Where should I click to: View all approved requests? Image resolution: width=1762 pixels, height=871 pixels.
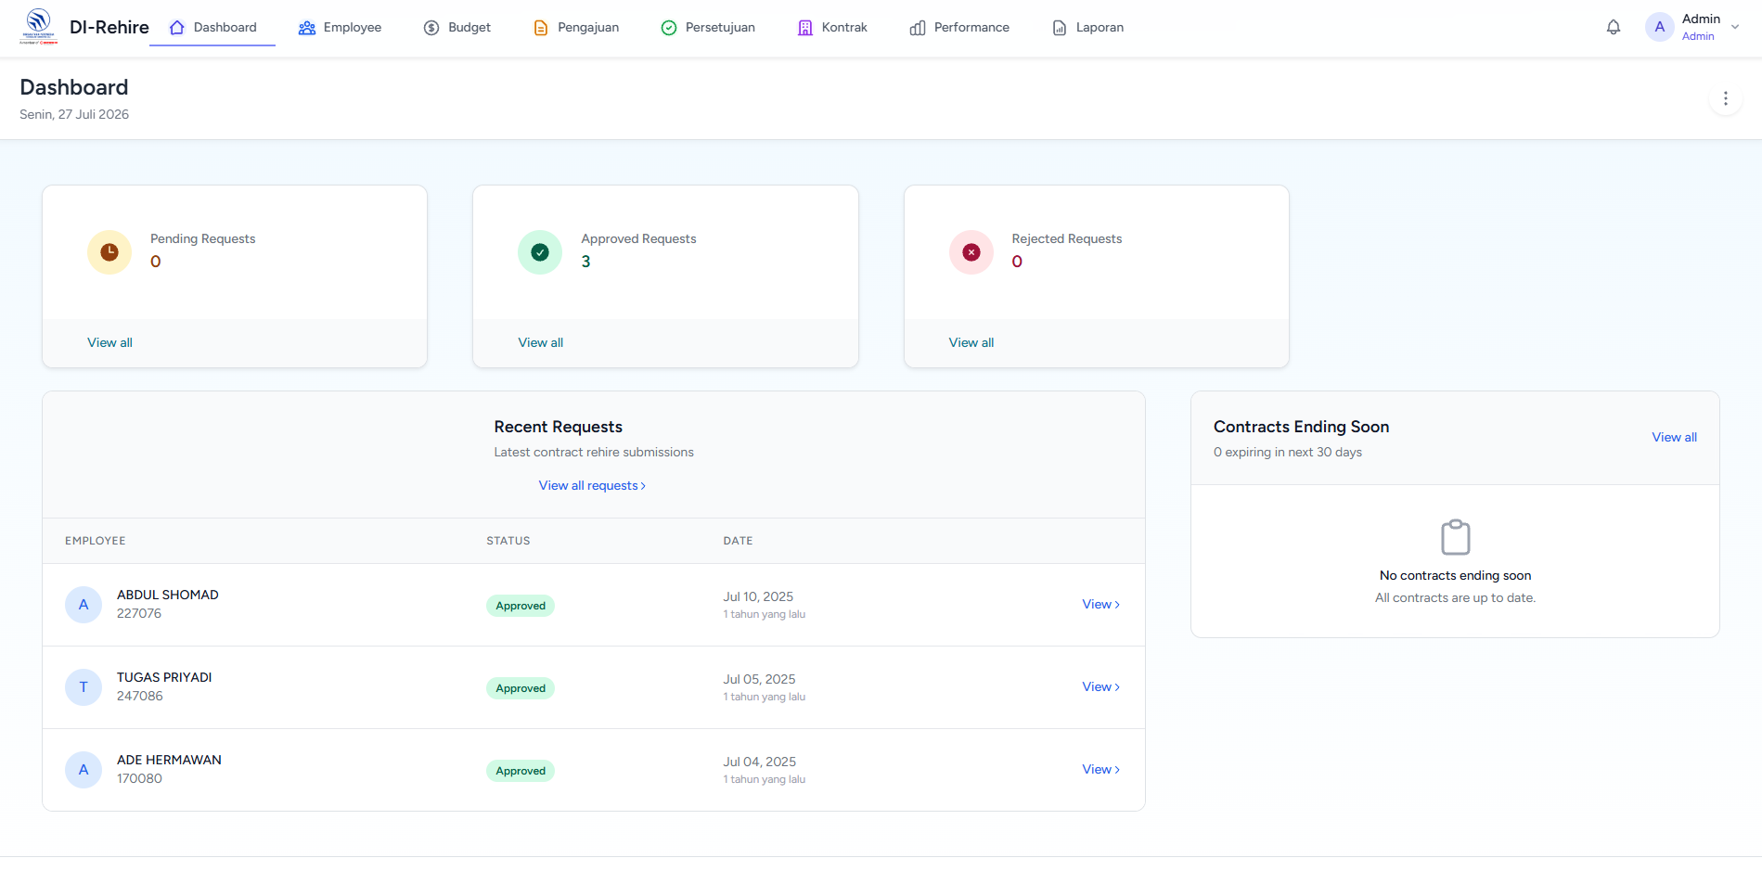541,342
